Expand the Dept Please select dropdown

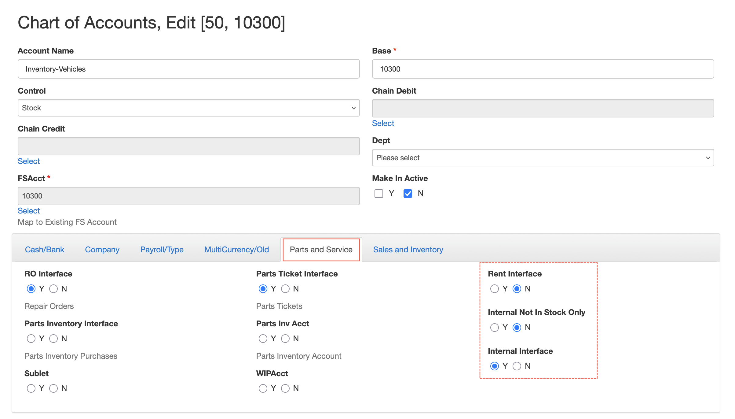(x=543, y=158)
